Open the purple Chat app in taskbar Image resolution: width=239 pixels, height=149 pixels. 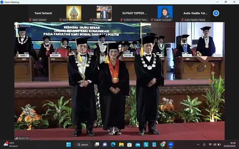105,145
